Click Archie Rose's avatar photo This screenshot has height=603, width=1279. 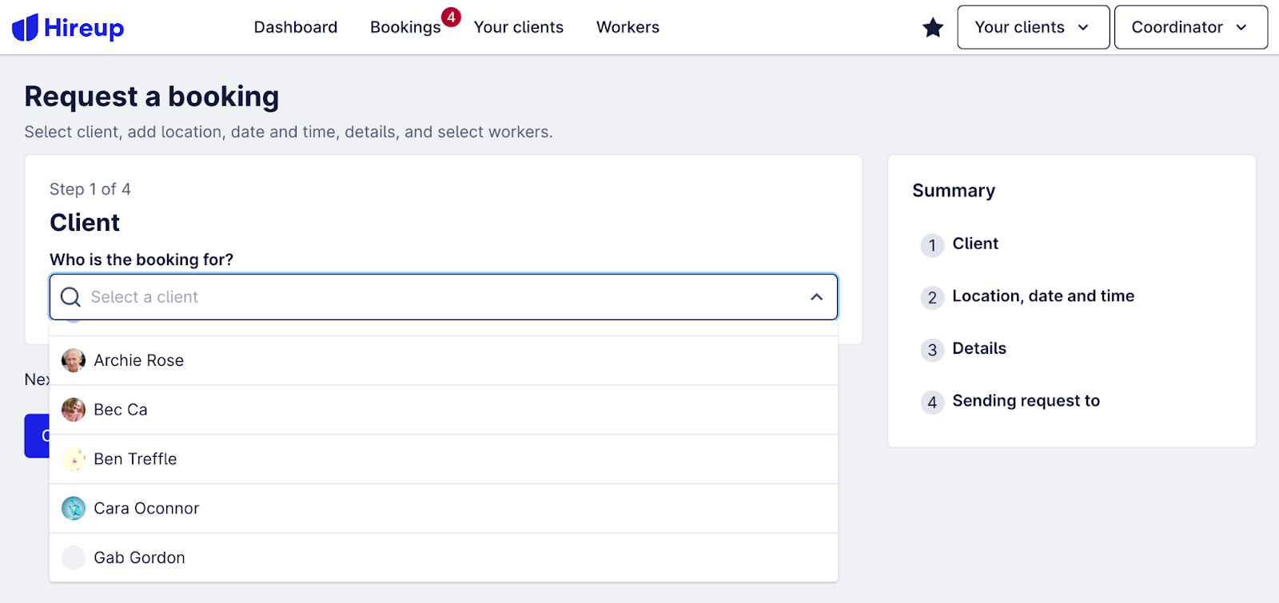tap(74, 360)
